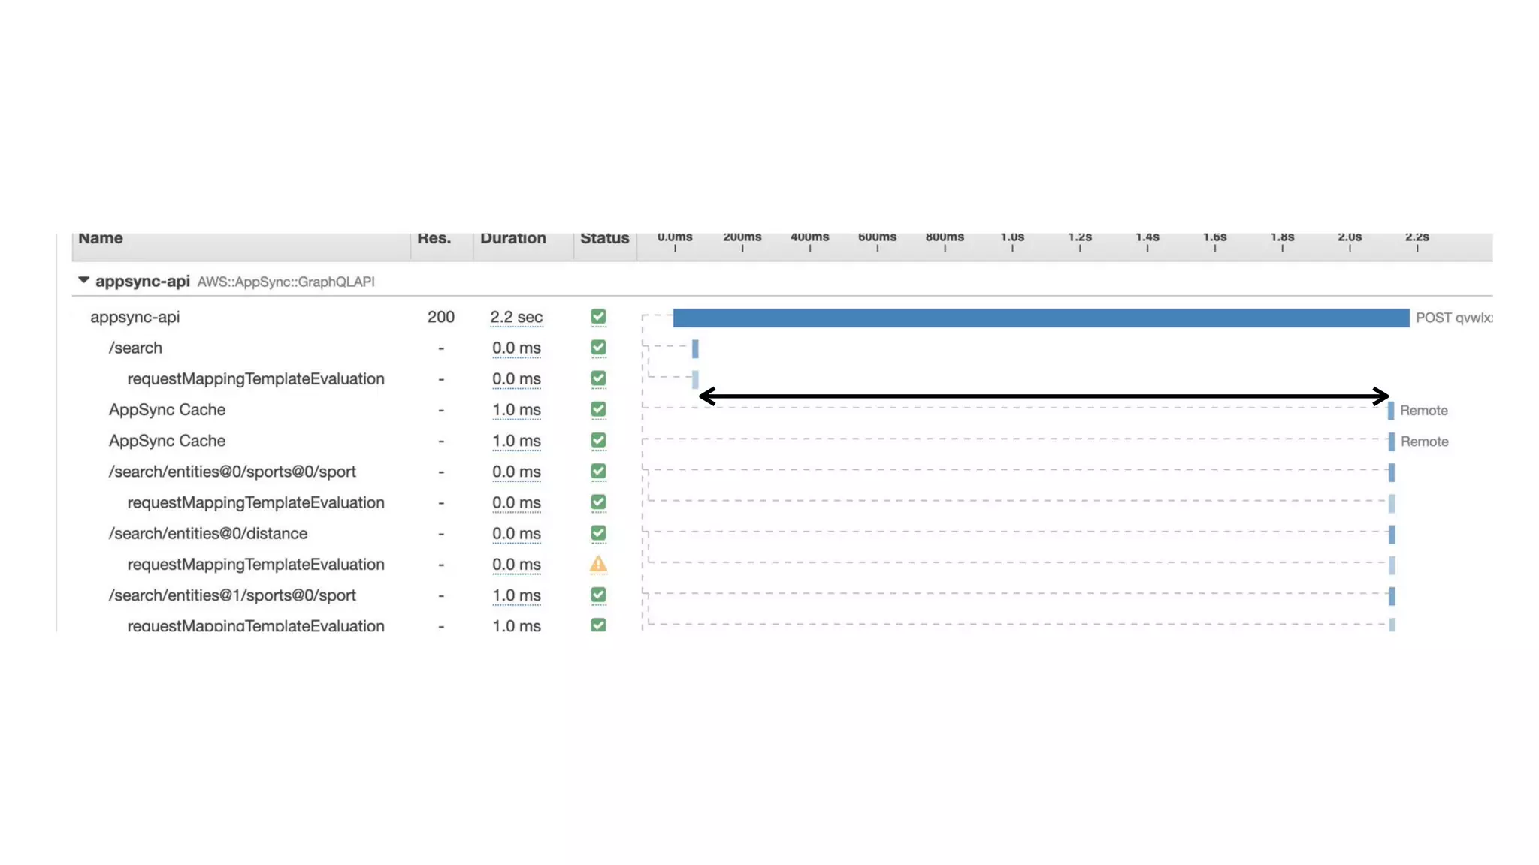Click the Res. column header
Viewport: 1539px width, 865px height.
click(x=434, y=239)
